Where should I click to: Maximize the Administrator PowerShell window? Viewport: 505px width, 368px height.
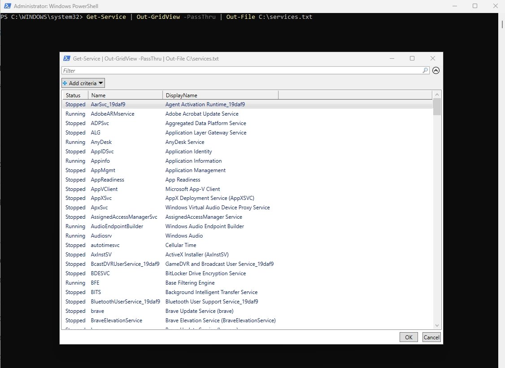(x=475, y=6)
